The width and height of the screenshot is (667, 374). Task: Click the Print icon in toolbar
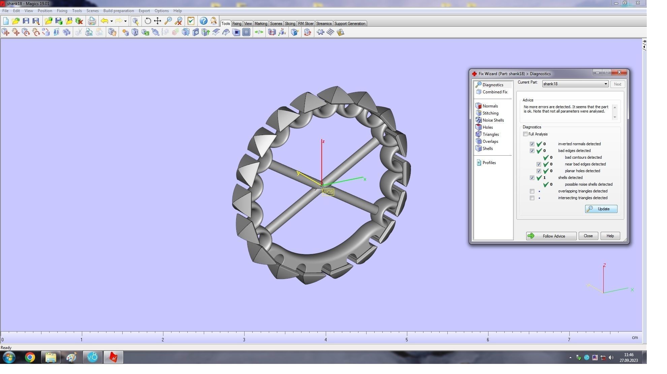tap(92, 21)
